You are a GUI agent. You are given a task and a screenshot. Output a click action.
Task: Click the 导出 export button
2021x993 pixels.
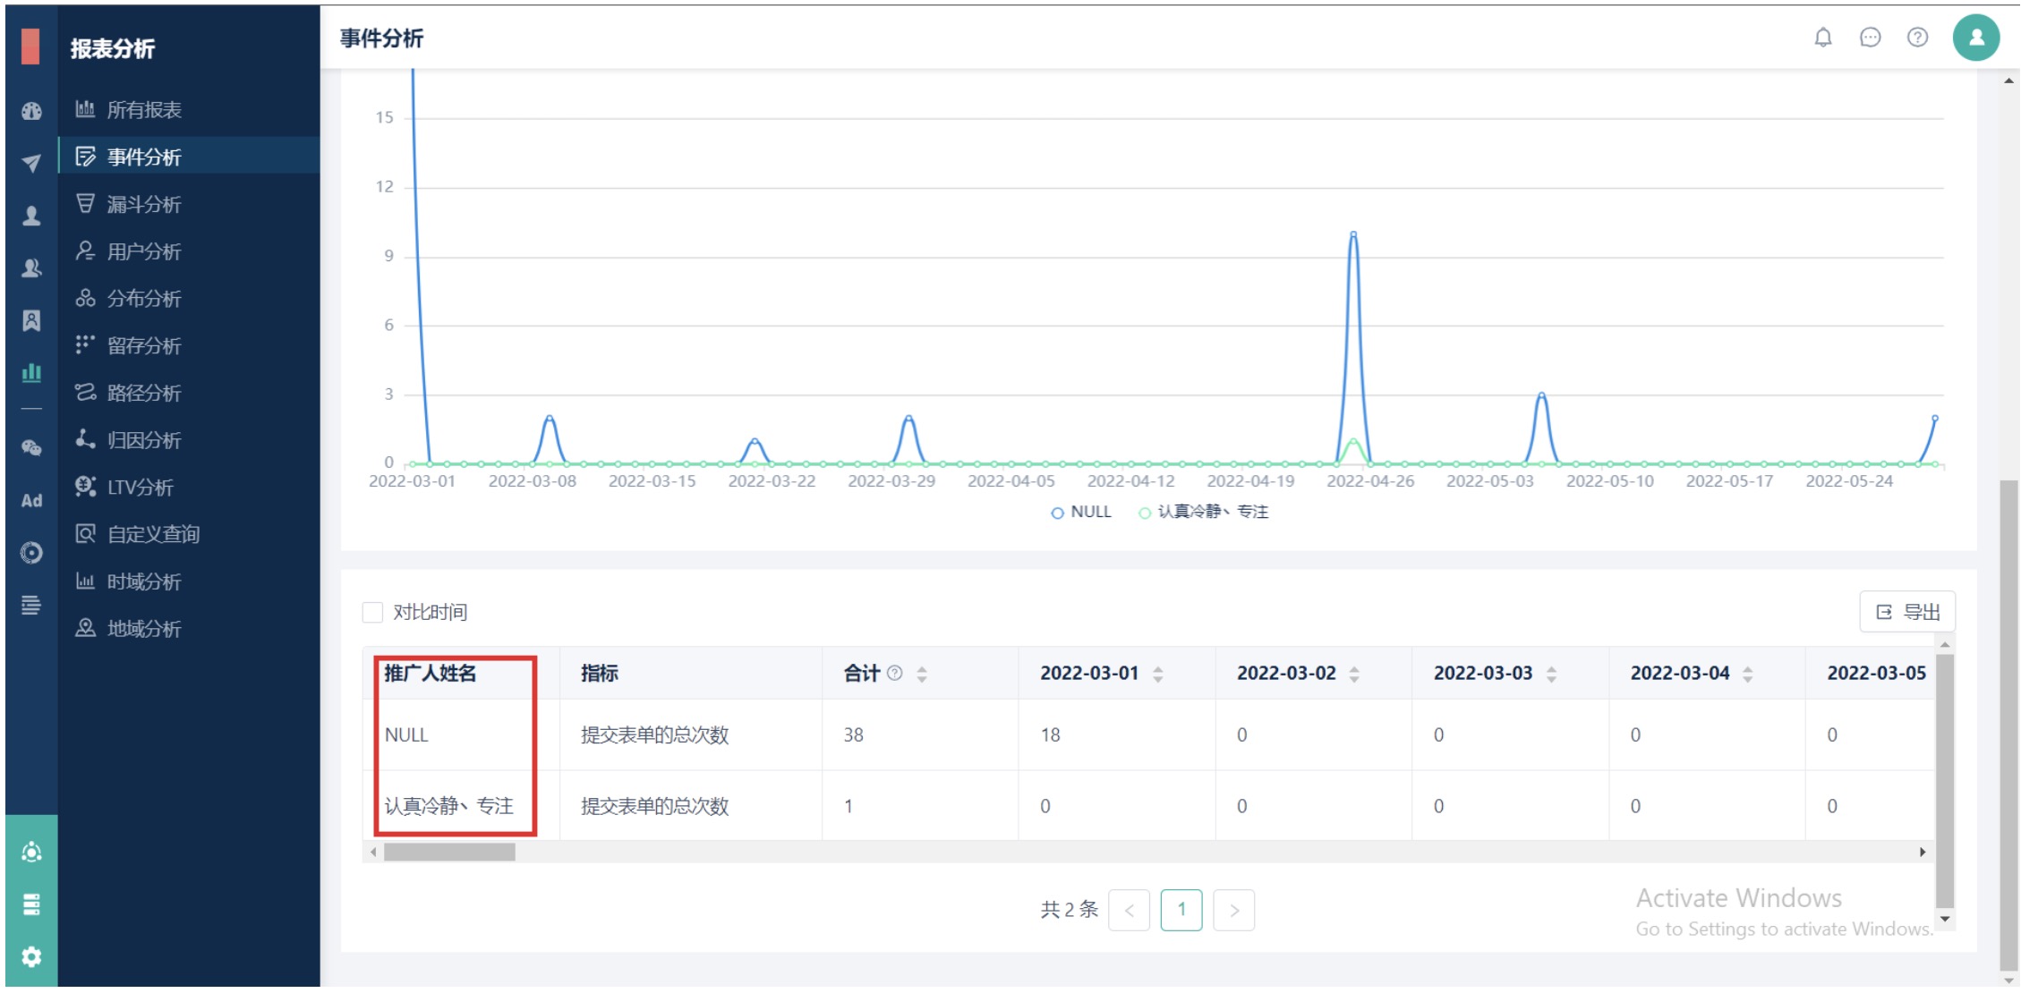point(1907,612)
